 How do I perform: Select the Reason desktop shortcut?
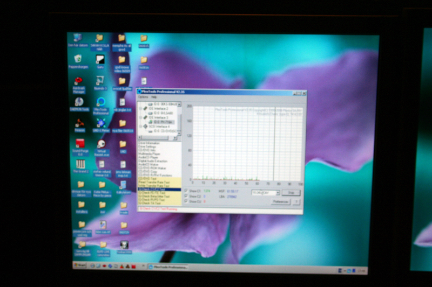(x=79, y=125)
